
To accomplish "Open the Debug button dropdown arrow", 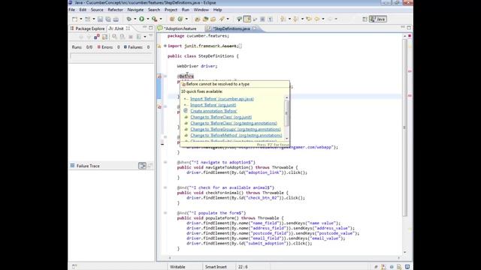I will pyautogui.click(x=135, y=19).
